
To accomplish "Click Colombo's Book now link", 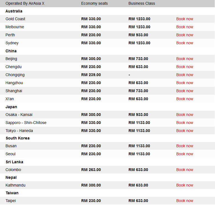I will [185, 170].
